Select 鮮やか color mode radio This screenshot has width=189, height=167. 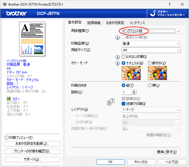[x=150, y=63]
